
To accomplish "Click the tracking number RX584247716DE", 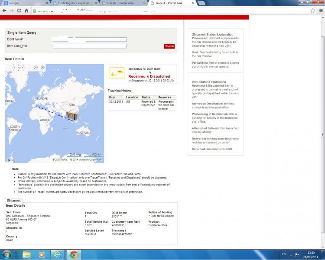I will click(x=122, y=234).
